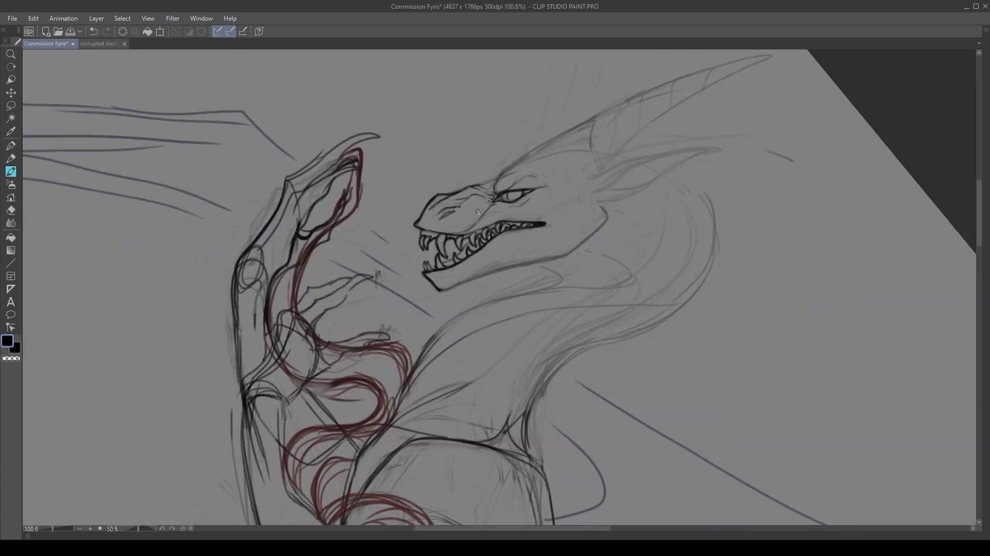Screen dimensions: 990x556
Task: Open the Clip Studio launcher icon
Action: [29, 31]
